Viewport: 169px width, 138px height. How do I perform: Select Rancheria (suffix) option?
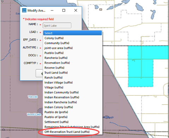72,58
